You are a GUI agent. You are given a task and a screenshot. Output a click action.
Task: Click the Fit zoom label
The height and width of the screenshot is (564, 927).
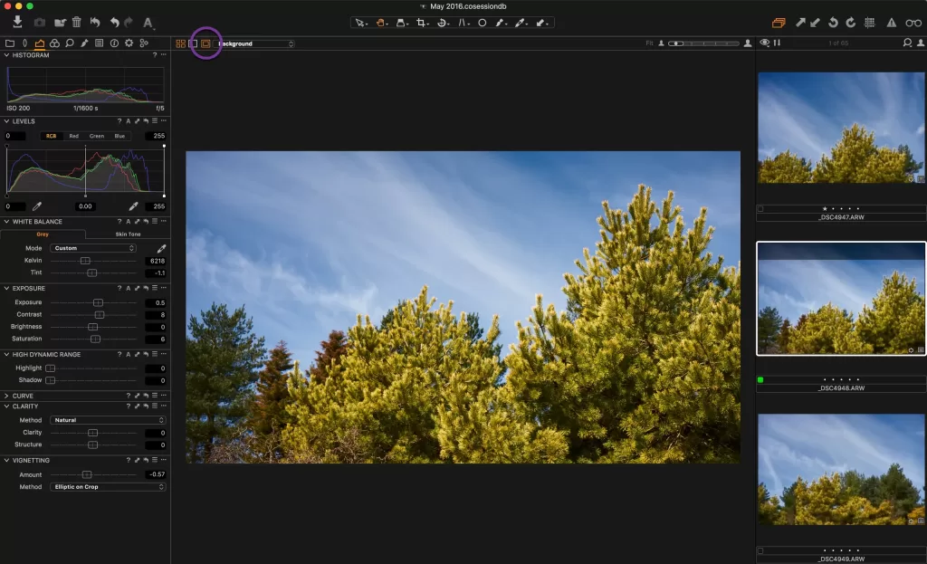point(649,43)
